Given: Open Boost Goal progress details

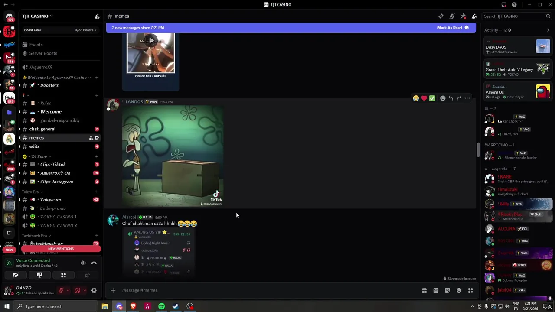Looking at the screenshot, I should tap(61, 30).
